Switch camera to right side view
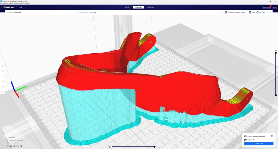 point(21,146)
